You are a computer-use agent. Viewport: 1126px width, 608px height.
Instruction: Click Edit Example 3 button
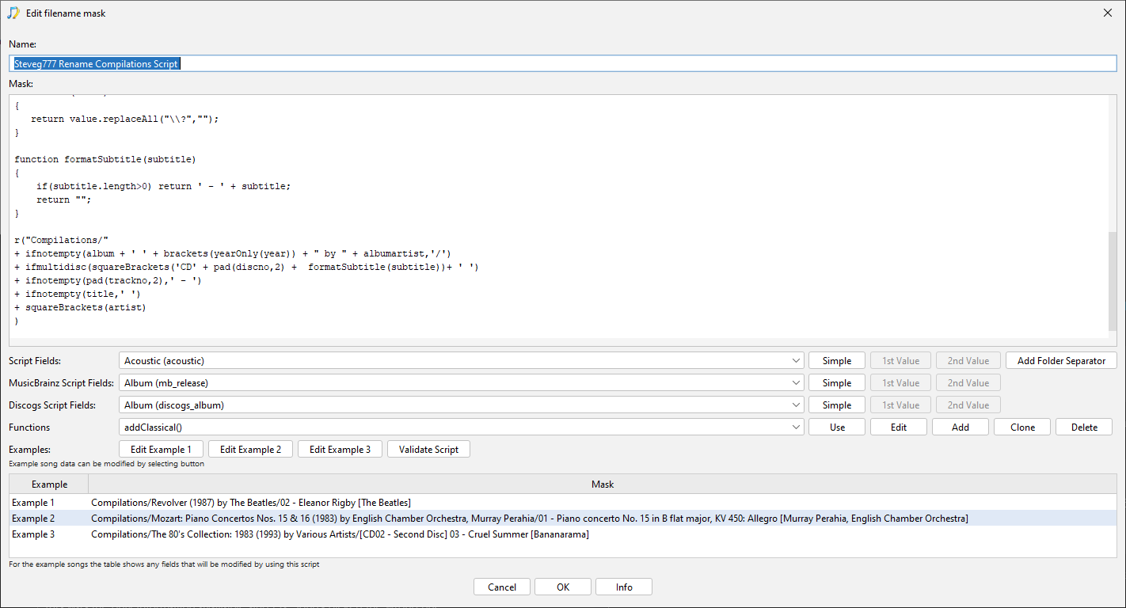[340, 450]
